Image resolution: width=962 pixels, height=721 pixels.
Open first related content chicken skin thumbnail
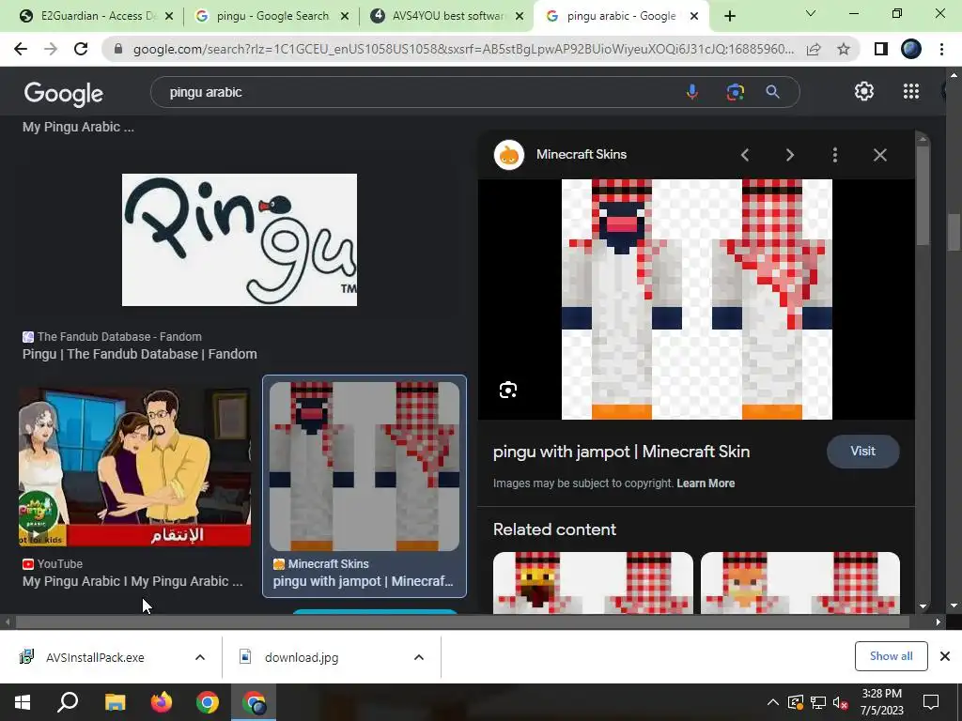[593, 582]
